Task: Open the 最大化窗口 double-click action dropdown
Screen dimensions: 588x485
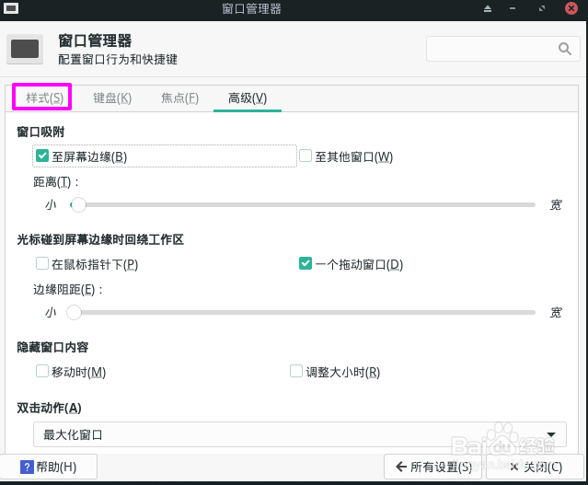Action: tap(300, 434)
